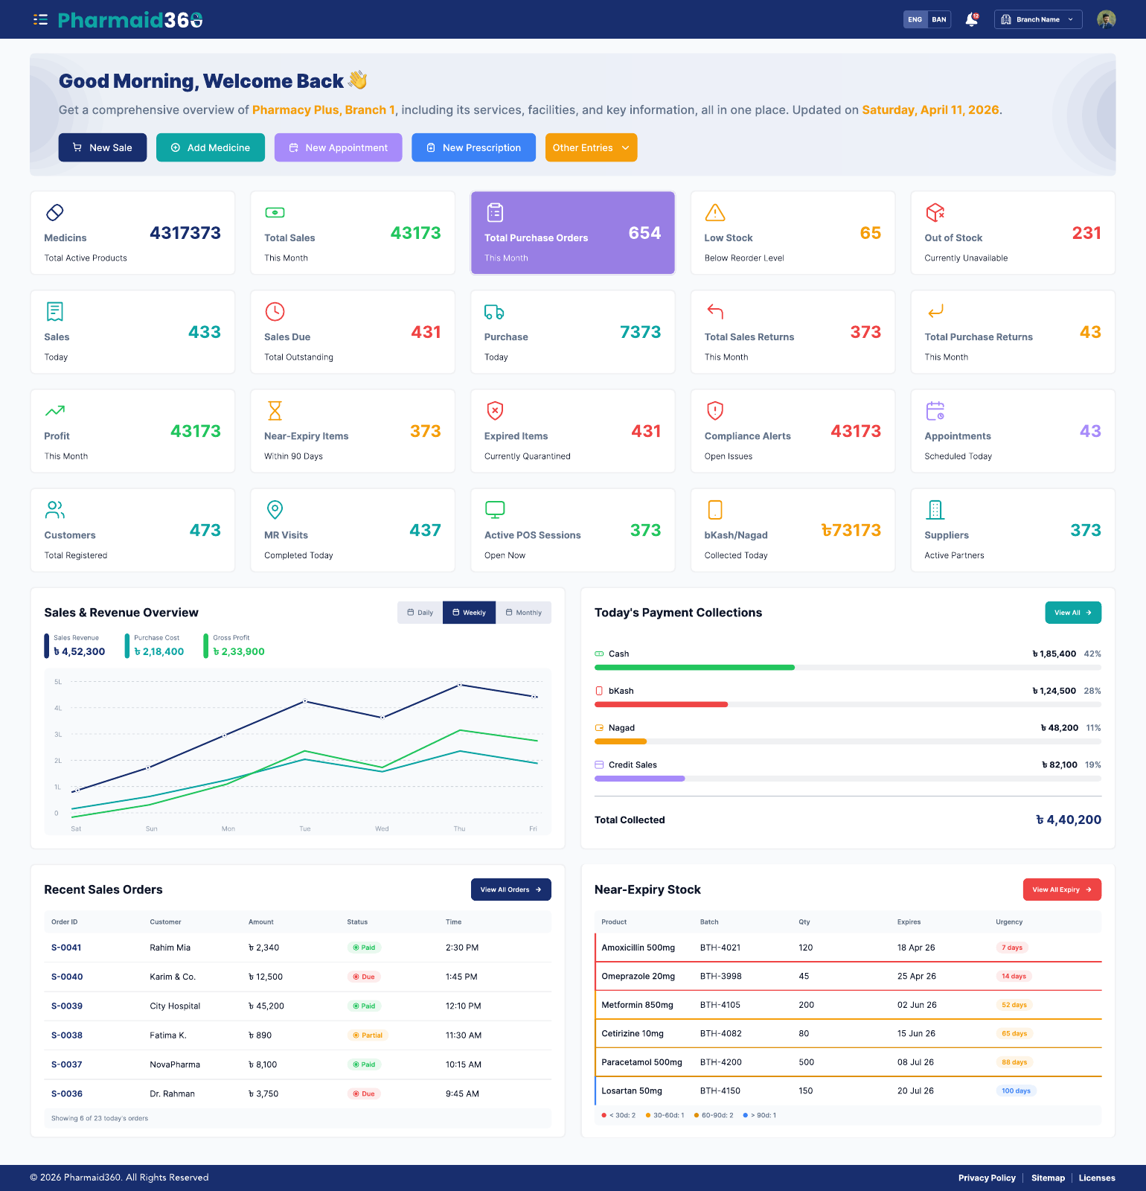1146x1191 pixels.
Task: Click the Cash payment method icon
Action: point(599,654)
